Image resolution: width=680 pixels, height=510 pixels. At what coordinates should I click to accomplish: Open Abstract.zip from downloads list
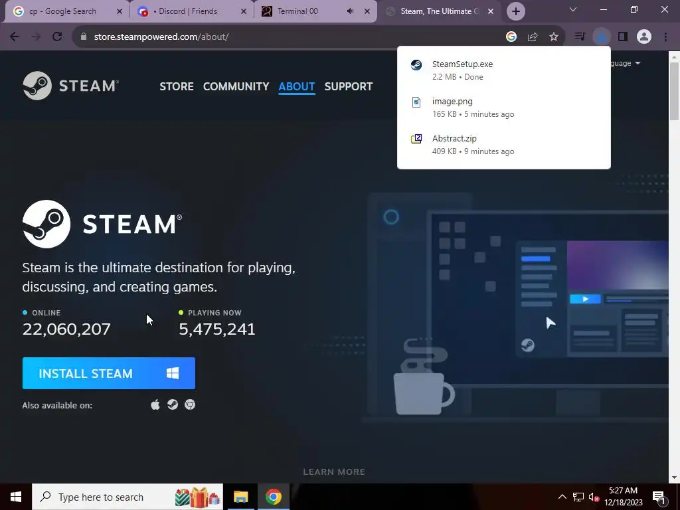[504, 145]
